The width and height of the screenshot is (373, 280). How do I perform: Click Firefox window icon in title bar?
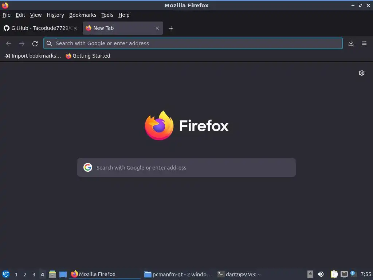tap(5, 5)
